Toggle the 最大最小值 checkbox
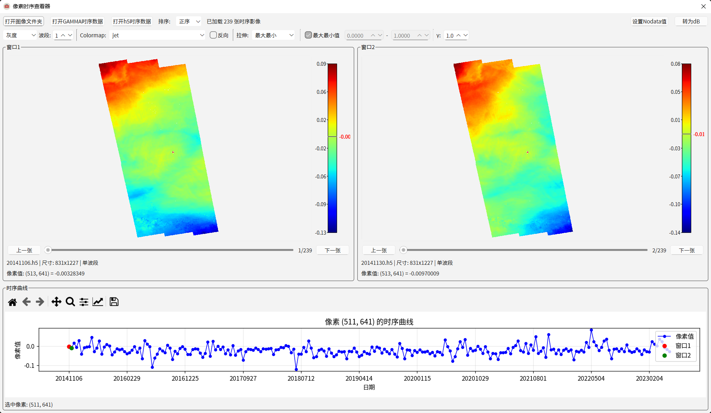This screenshot has height=413, width=711. click(308, 35)
